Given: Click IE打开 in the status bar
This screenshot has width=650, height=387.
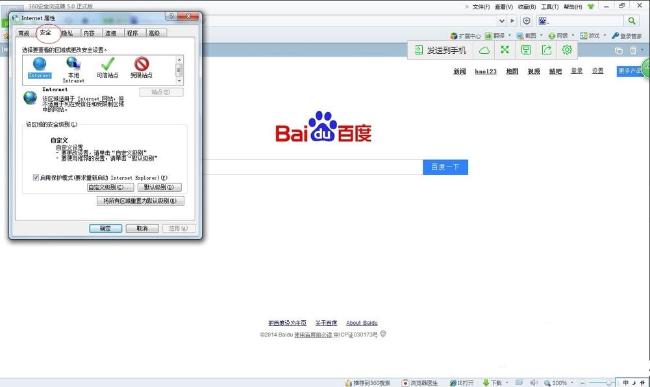Looking at the screenshot, I should tap(462, 383).
